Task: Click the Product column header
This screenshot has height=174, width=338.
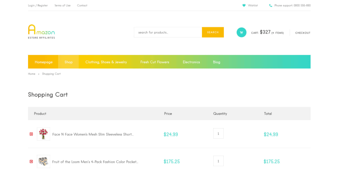Action: [x=40, y=113]
